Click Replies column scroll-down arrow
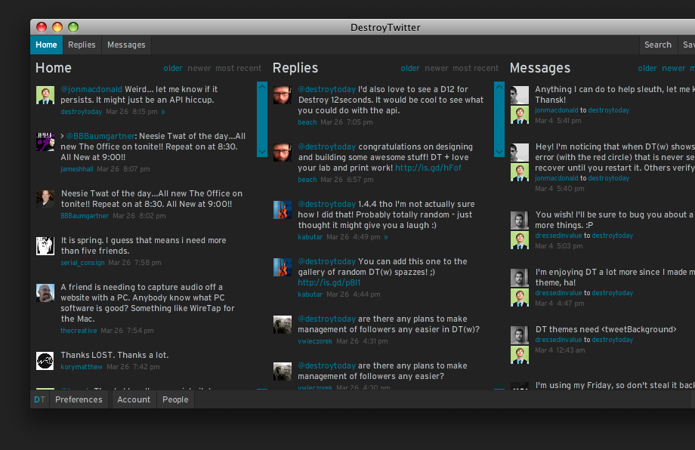Screen dimensions: 695x450 coord(499,152)
